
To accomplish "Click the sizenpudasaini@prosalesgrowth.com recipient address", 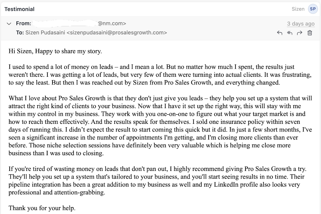I will [117, 33].
